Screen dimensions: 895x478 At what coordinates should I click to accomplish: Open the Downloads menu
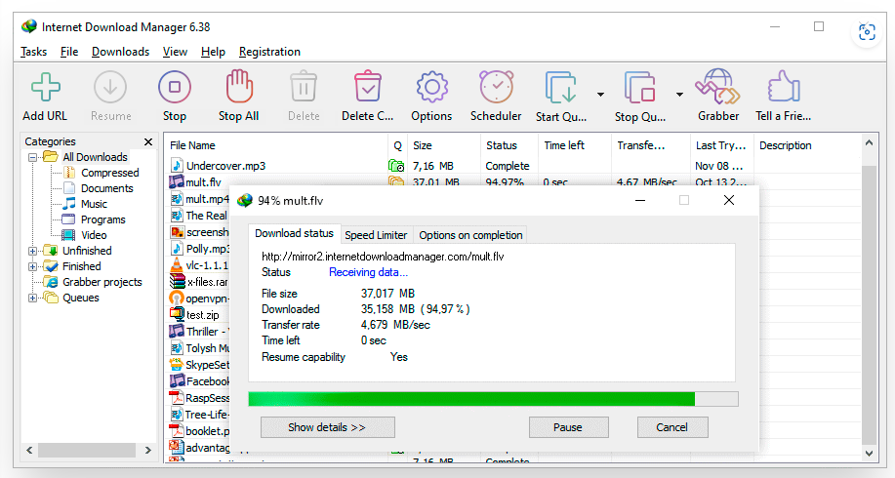pyautogui.click(x=120, y=52)
